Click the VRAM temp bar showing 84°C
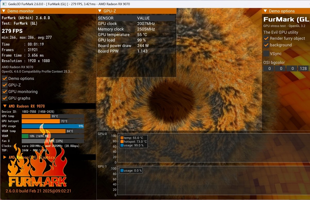The image size is (310, 200). pyautogui.click(x=53, y=131)
